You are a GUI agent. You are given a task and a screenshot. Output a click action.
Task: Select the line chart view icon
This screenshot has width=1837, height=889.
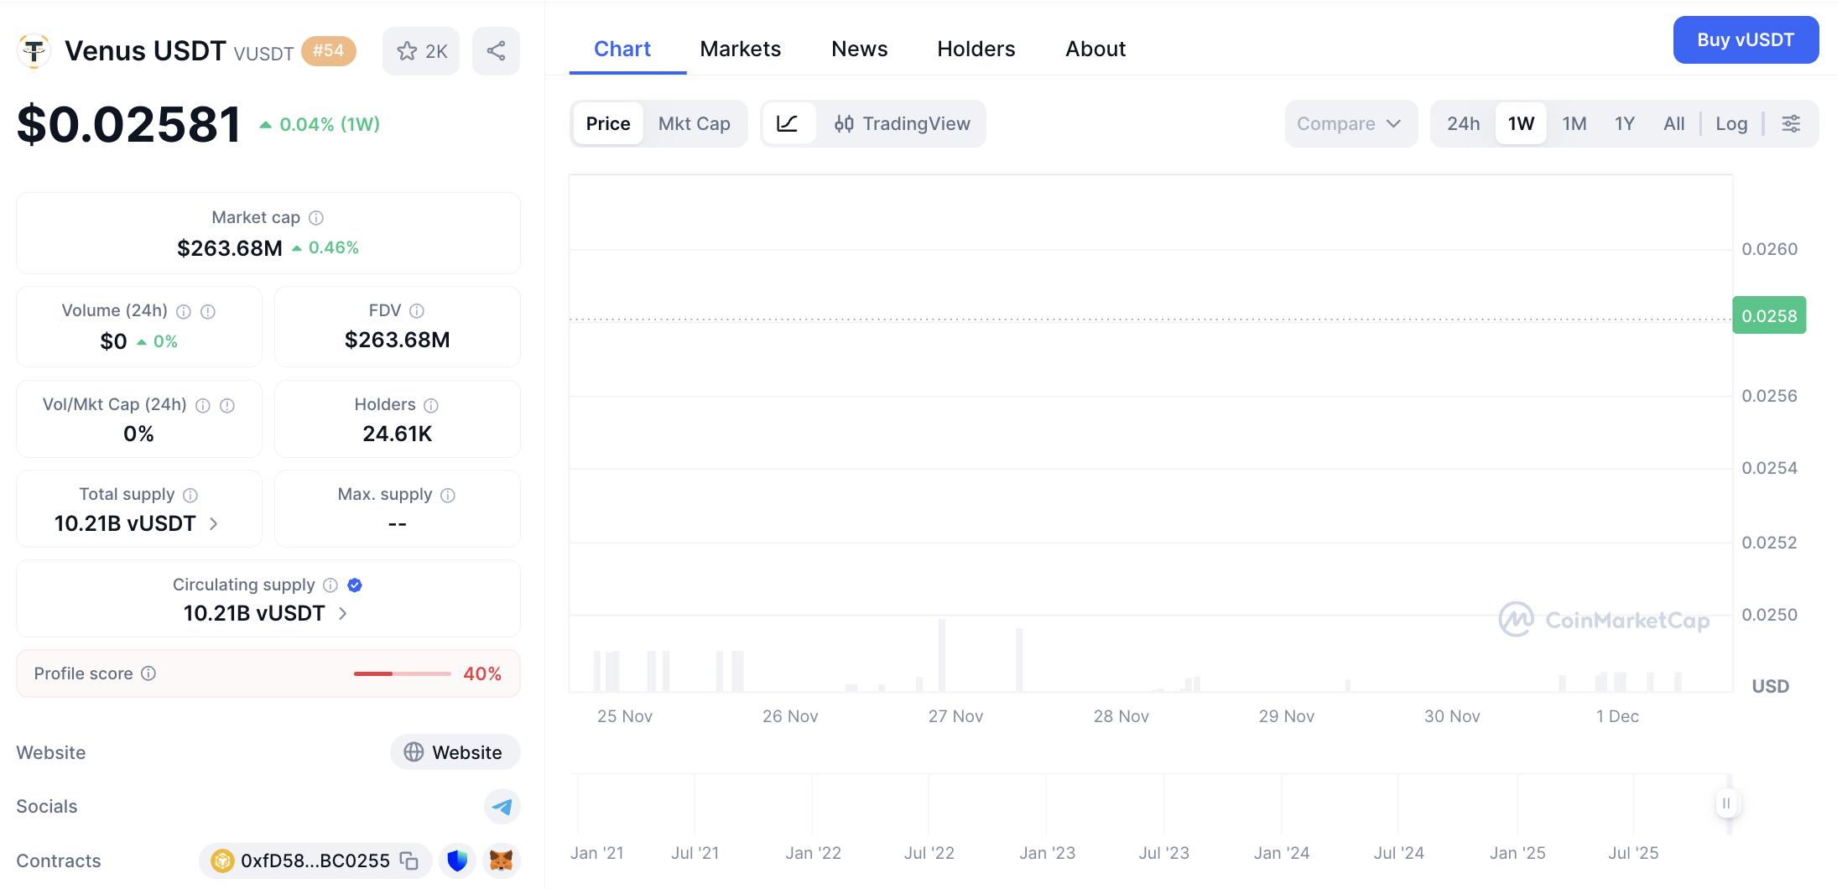[x=788, y=124]
